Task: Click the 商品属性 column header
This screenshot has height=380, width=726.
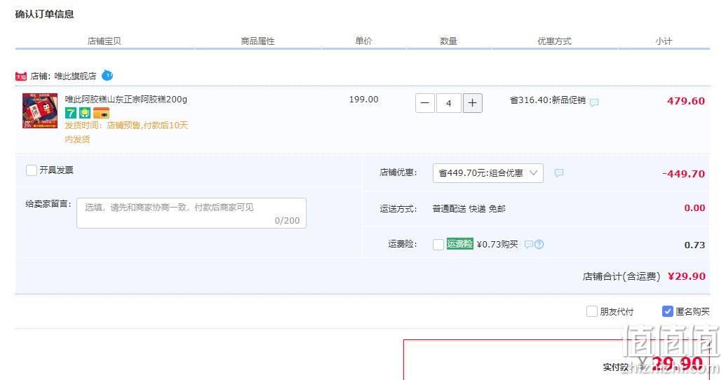Action: pyautogui.click(x=258, y=41)
